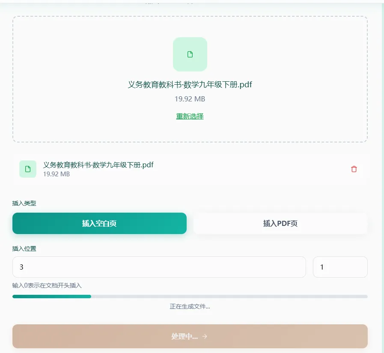Click the large green file icon in upload area
The height and width of the screenshot is (353, 384).
190,54
